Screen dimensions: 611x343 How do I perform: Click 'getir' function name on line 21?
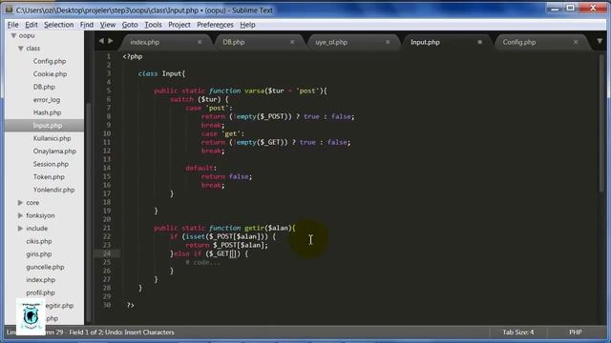[254, 228]
